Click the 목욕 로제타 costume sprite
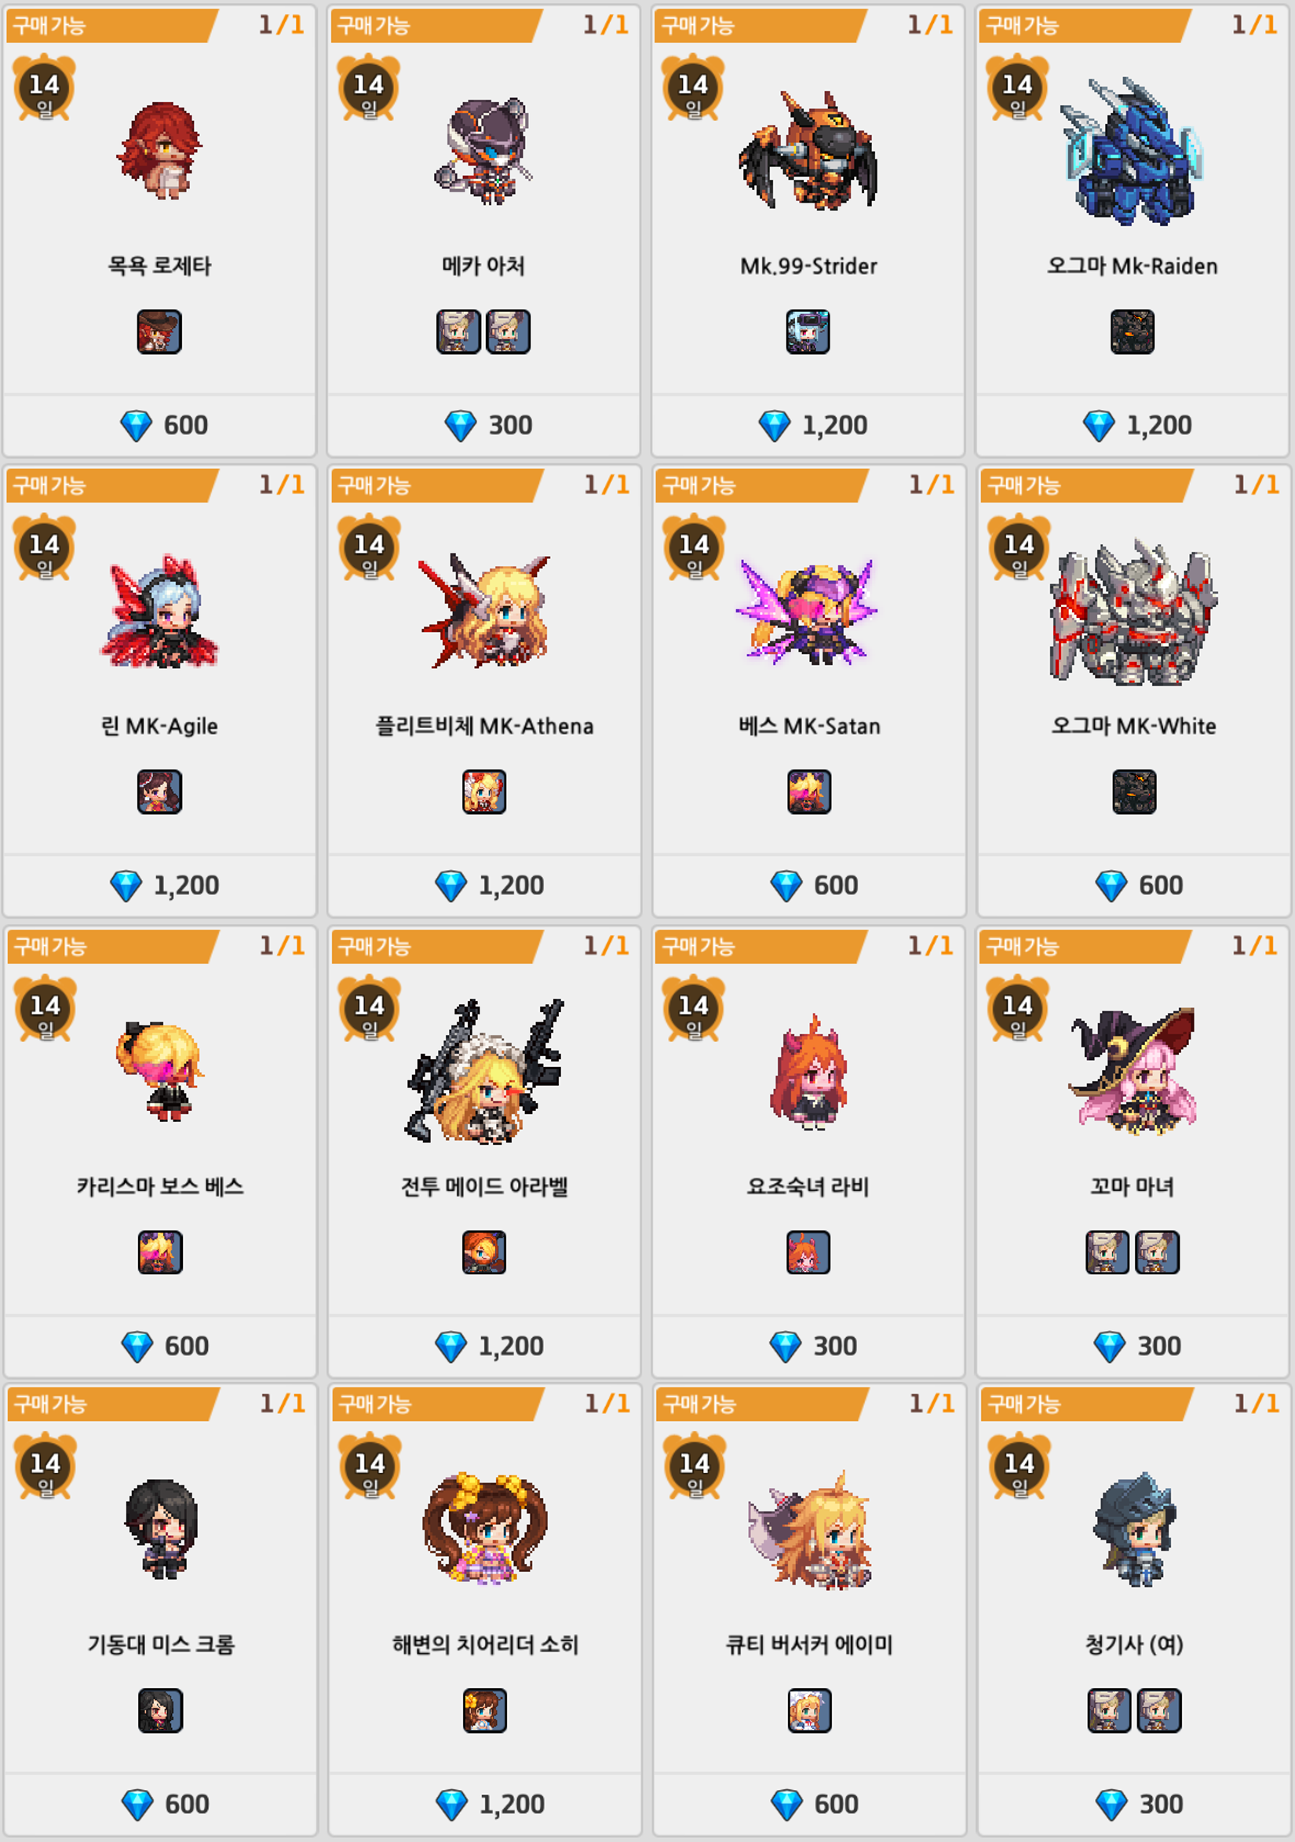 point(159,150)
